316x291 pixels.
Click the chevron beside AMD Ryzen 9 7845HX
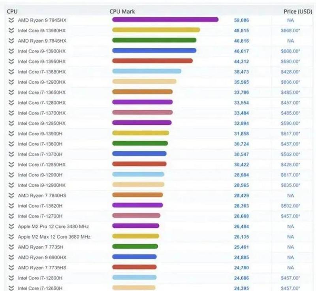pos(11,41)
